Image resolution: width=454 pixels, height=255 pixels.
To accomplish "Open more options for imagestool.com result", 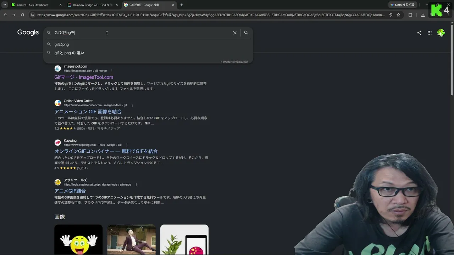I will pos(112,71).
